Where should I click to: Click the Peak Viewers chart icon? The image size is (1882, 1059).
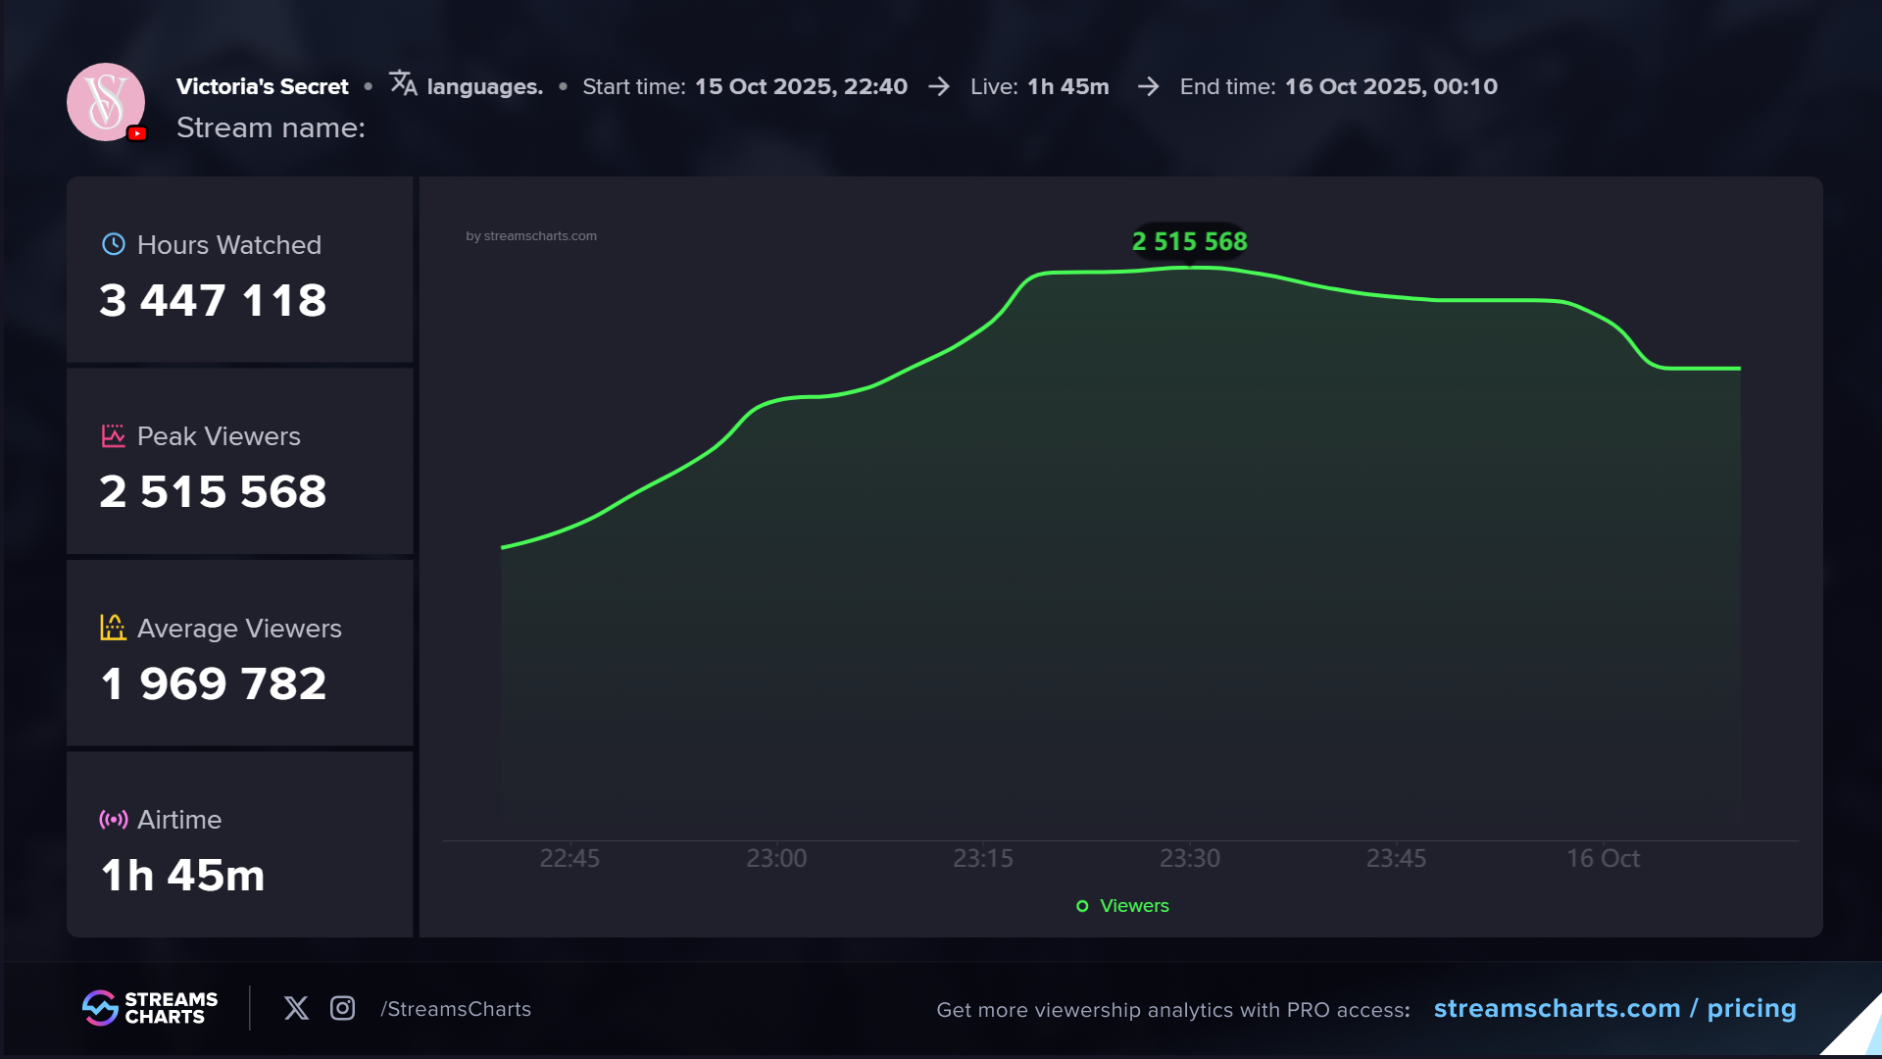[x=114, y=436]
